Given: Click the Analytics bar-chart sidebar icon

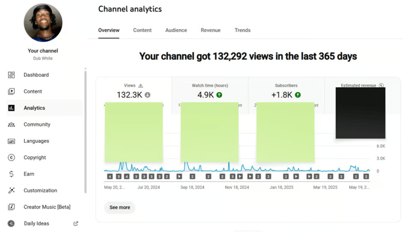Looking at the screenshot, I should [12, 108].
